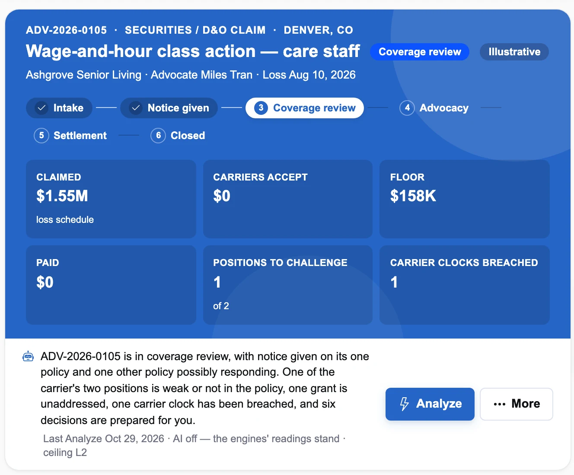574x475 pixels.
Task: Click SECURITIES / D&O CLAIM label
Action: 195,30
